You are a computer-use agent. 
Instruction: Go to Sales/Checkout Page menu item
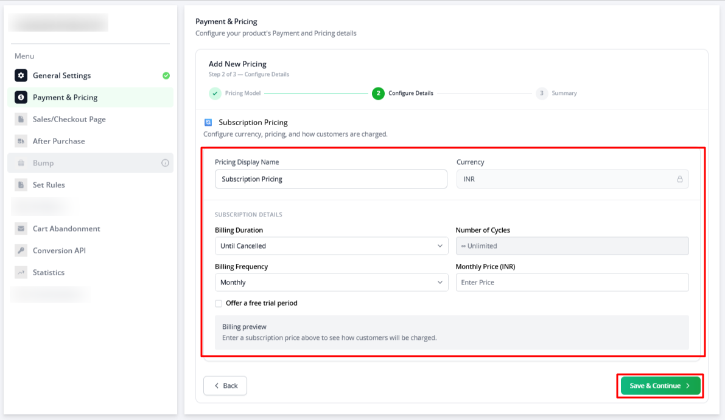91,119
